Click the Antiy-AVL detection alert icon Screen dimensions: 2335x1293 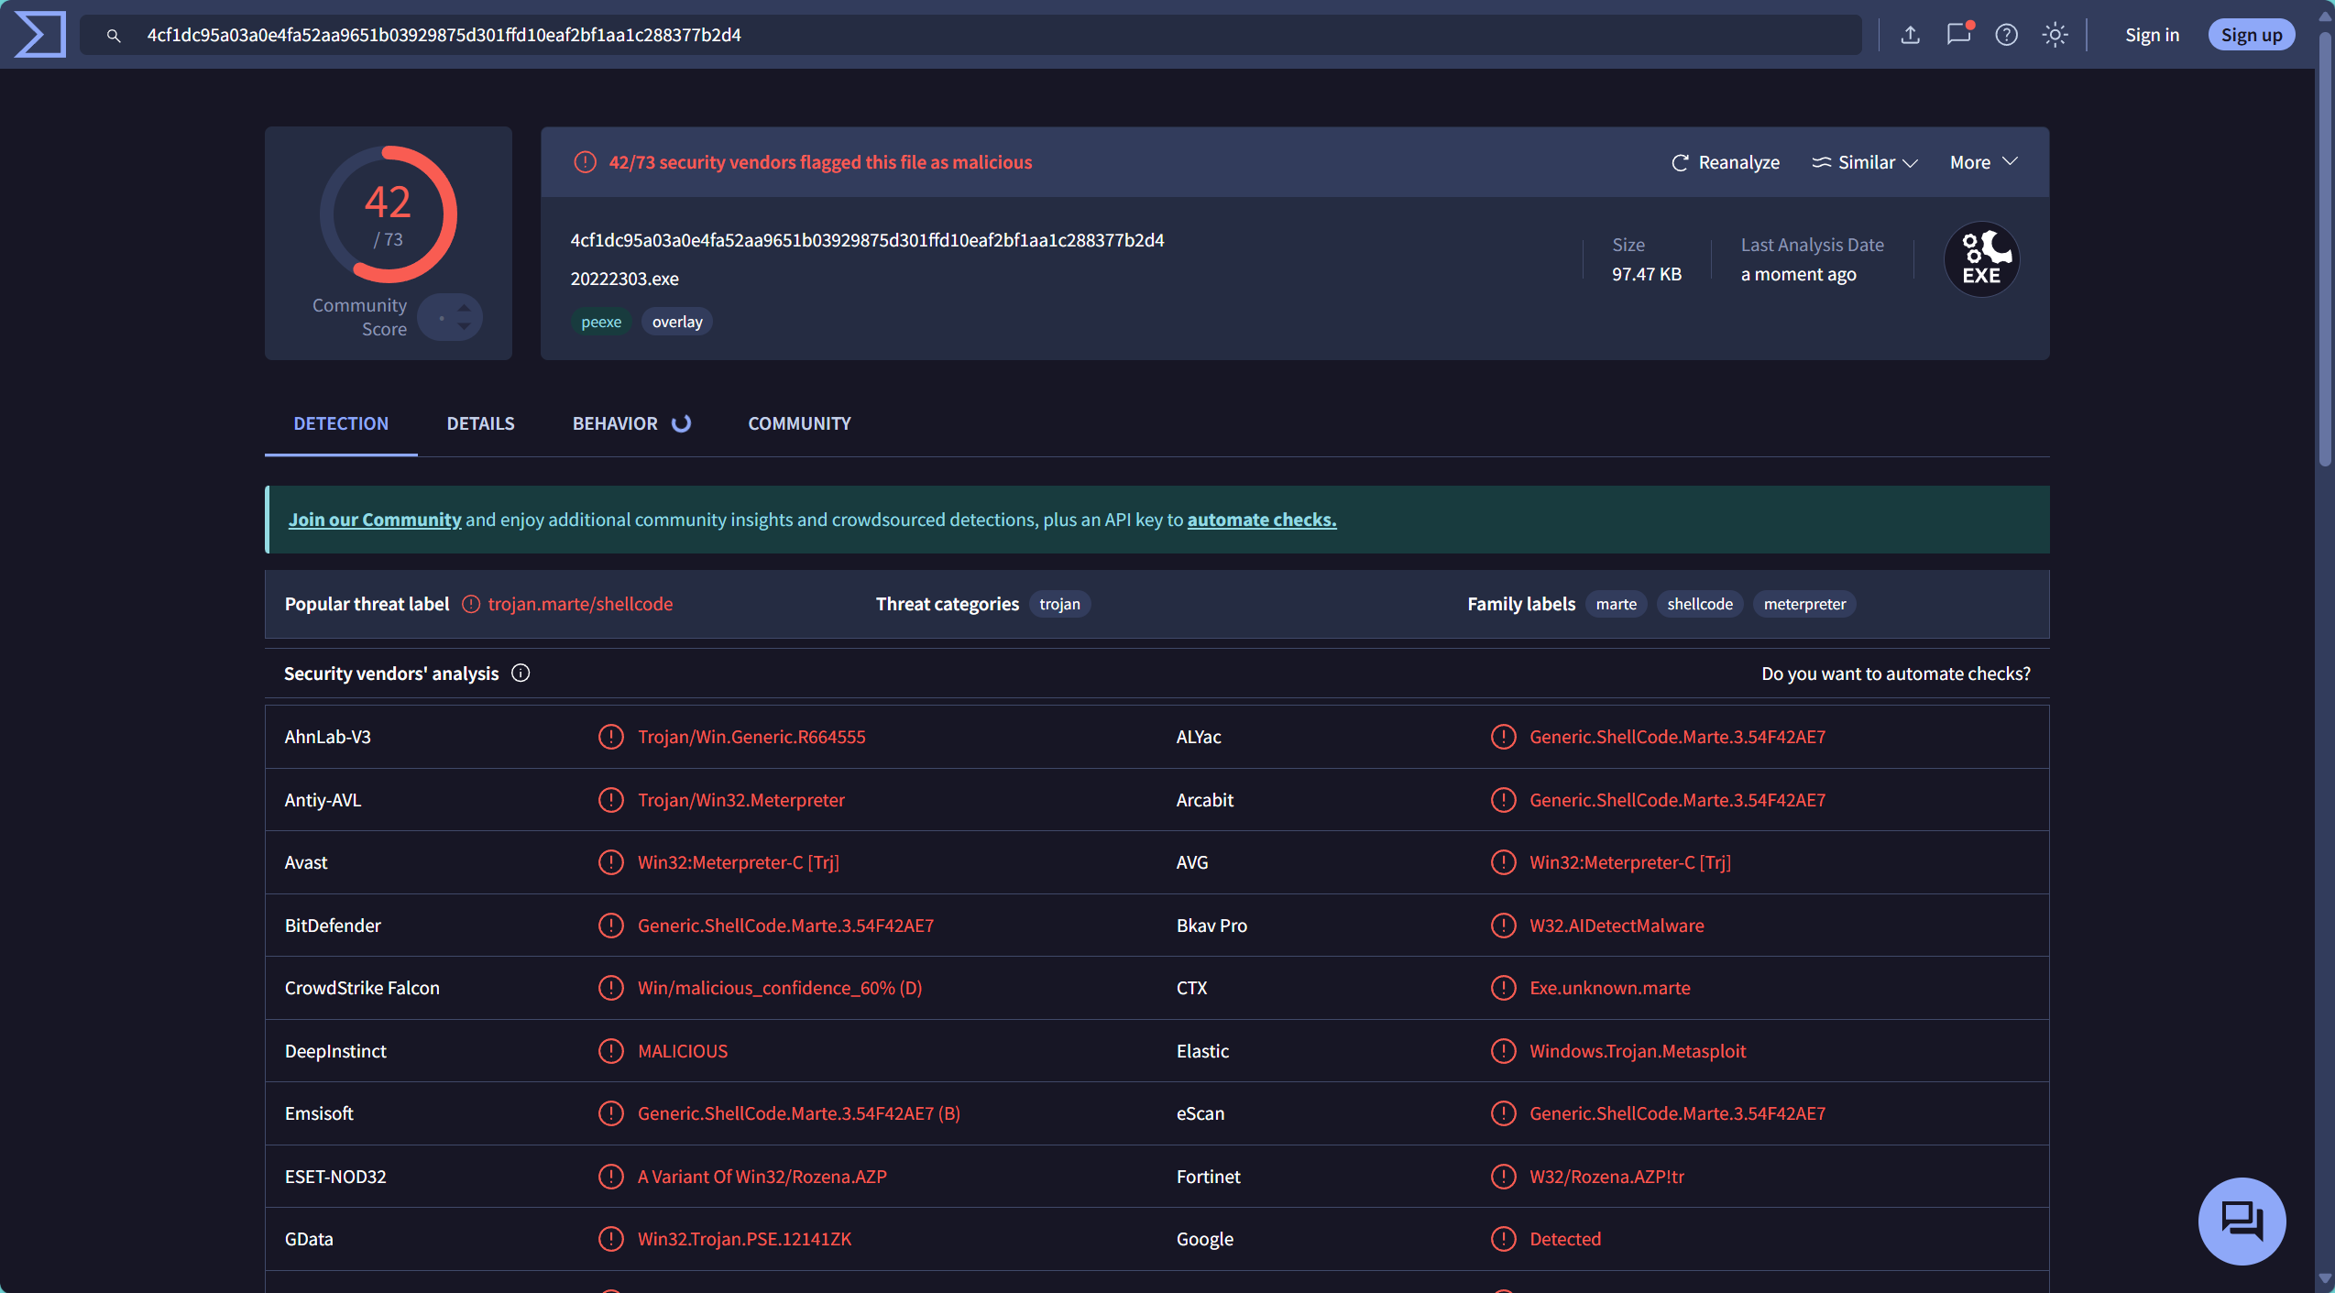[610, 800]
